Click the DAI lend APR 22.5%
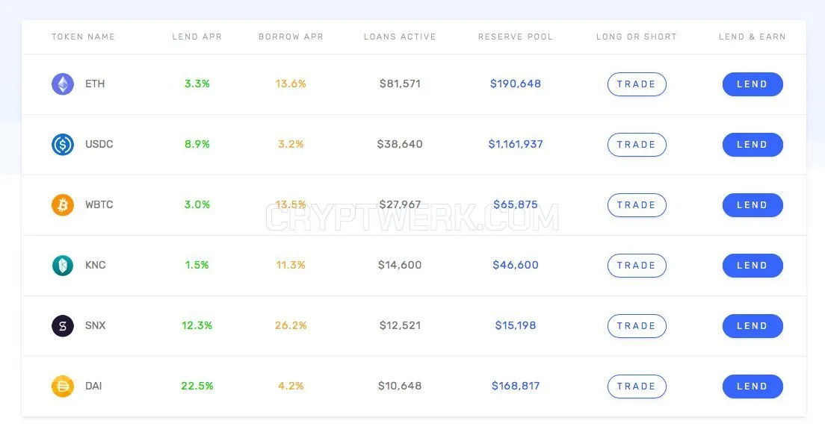Viewport: 825px width, 435px height. pos(197,386)
